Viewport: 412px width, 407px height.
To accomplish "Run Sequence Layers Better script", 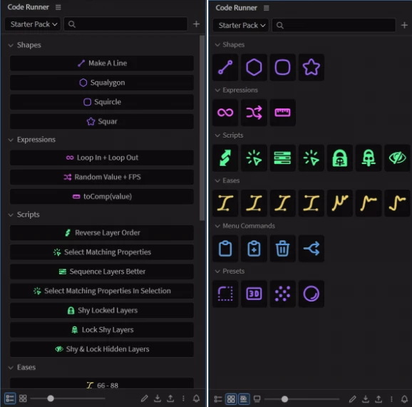I will [102, 272].
